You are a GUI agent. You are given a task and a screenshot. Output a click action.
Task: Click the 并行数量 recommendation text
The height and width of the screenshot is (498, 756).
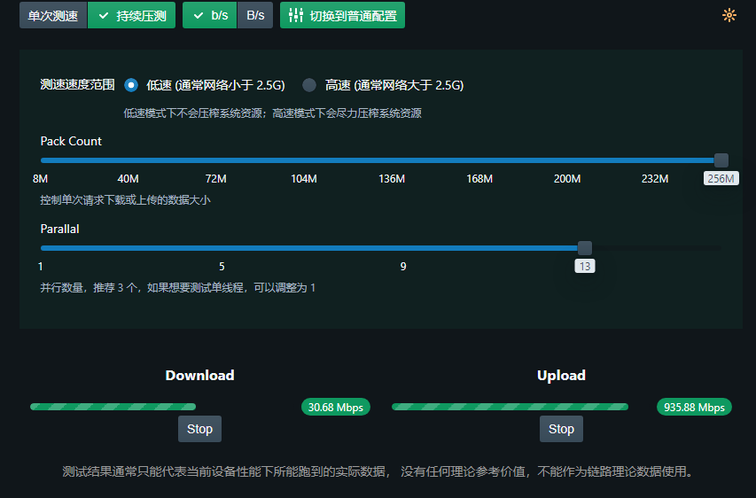177,288
